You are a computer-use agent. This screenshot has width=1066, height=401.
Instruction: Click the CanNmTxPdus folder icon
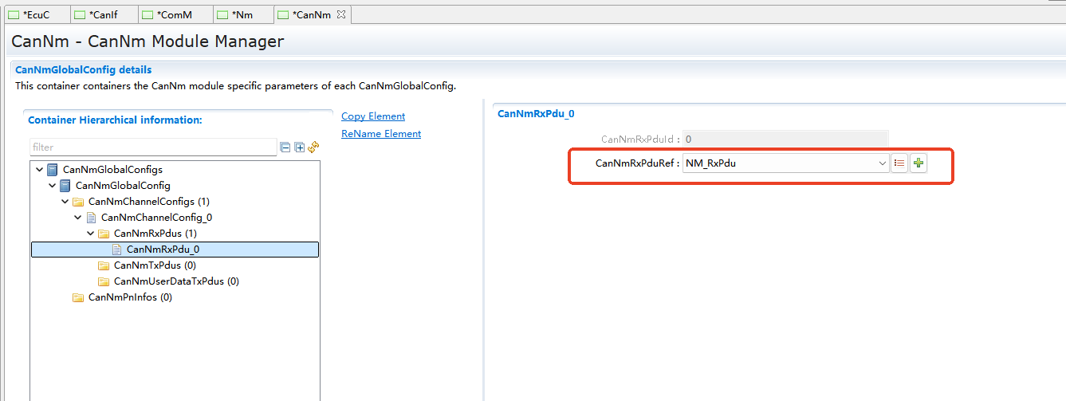(x=104, y=265)
